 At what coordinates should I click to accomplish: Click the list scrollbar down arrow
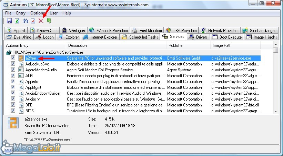(x=276, y=111)
